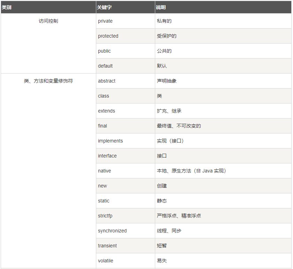Select the 类 description in class row
Image resolution: width=293 pixels, height=269 pixels.
159,96
